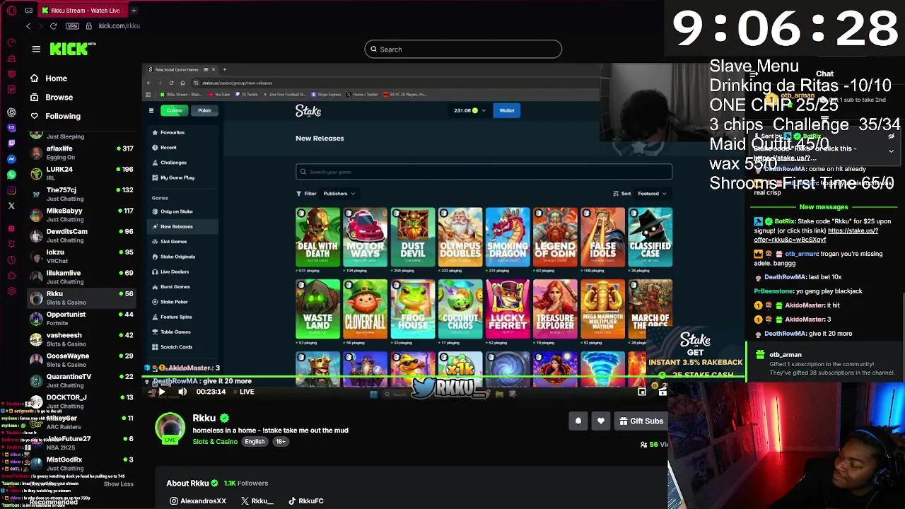
Task: Open LURK24 channel from sidebar
Action: 81,173
